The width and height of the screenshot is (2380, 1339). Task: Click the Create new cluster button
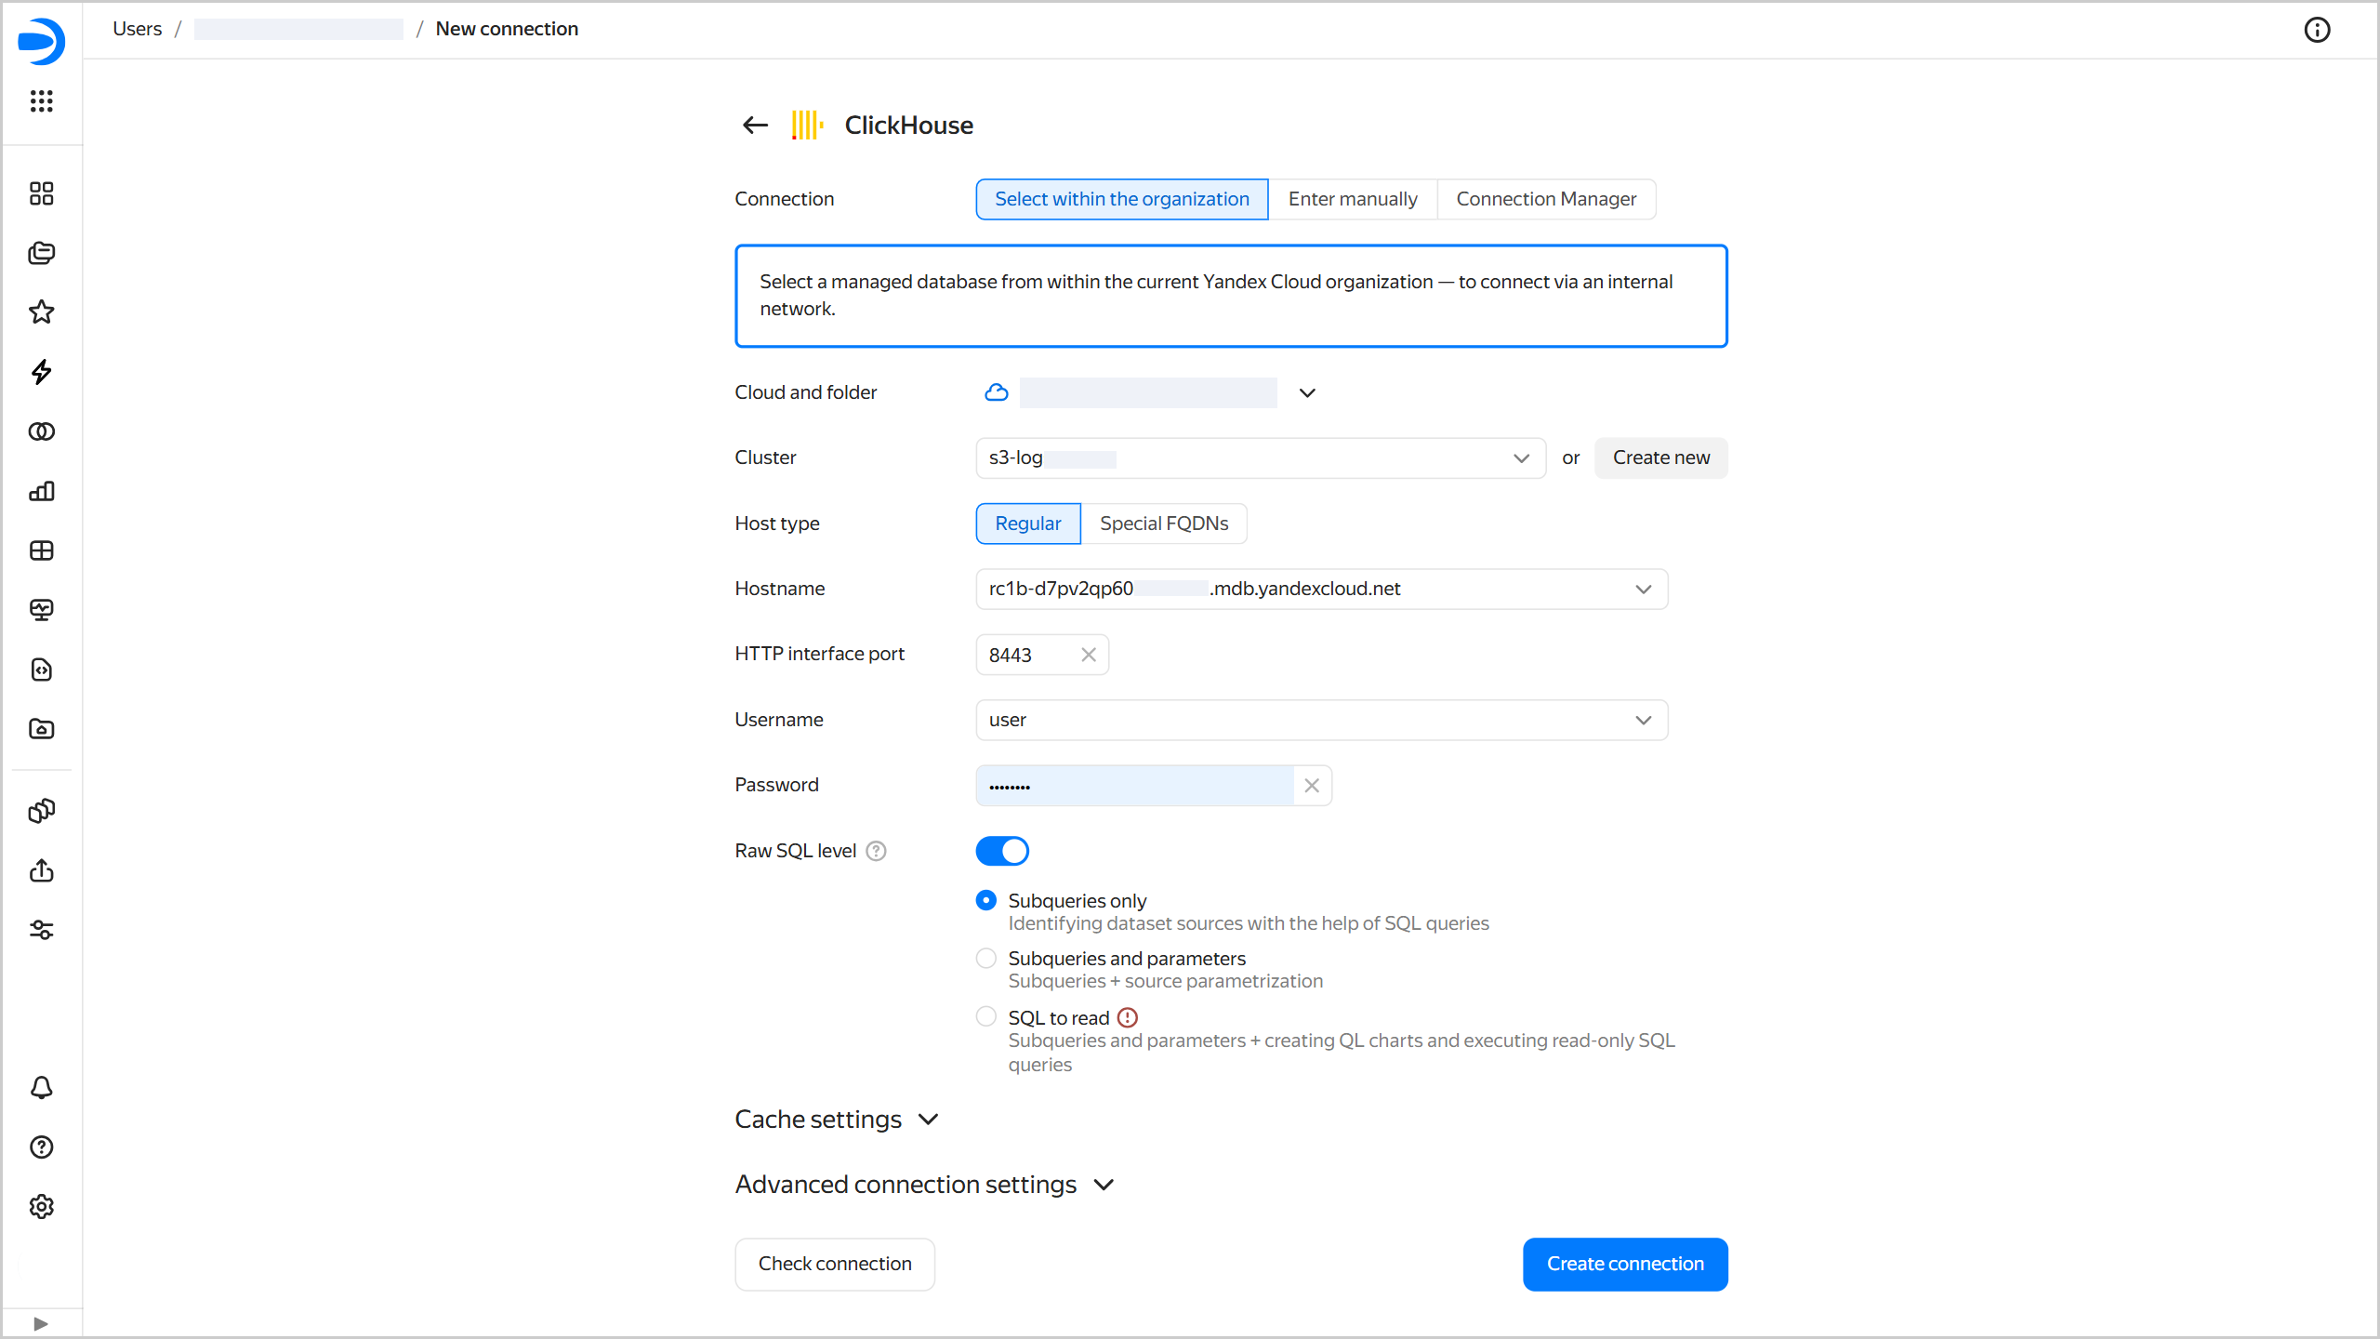(1661, 458)
